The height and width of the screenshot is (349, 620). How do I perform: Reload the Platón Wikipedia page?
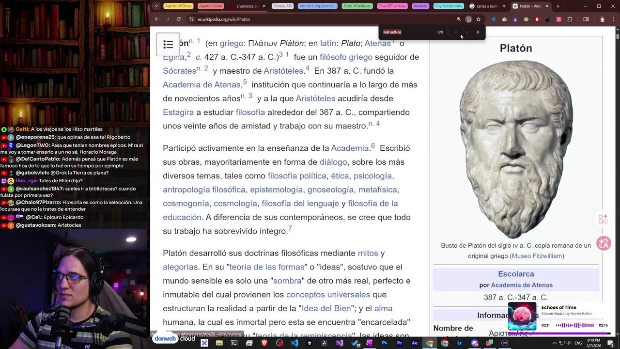[178, 19]
